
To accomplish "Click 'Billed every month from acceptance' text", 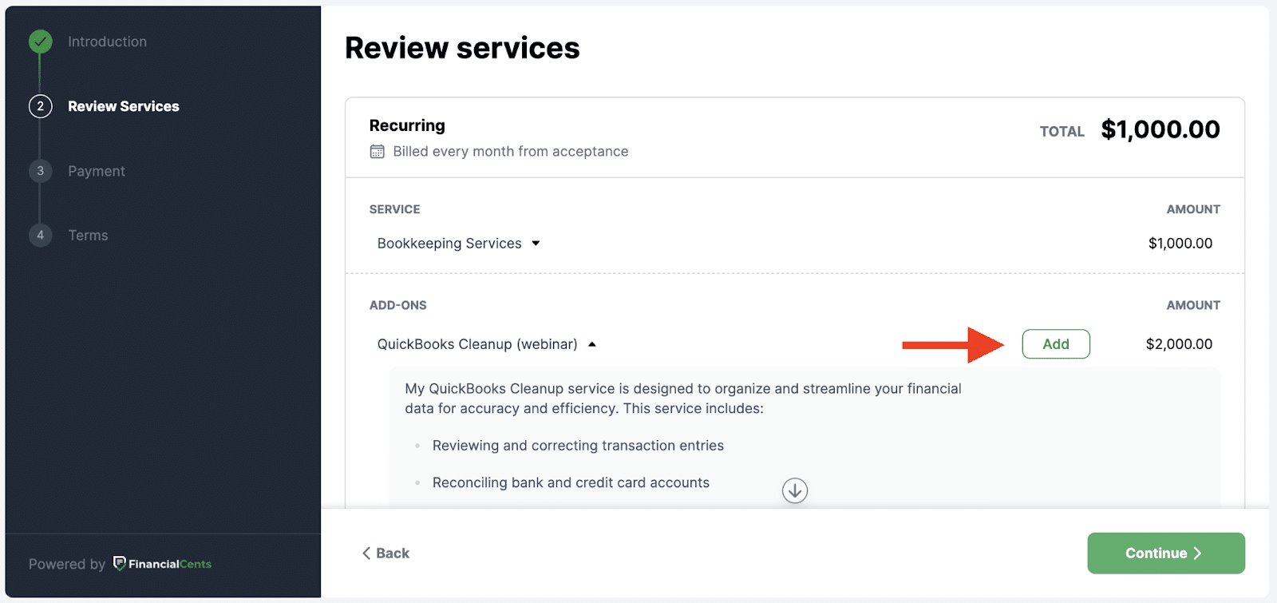I will point(511,152).
